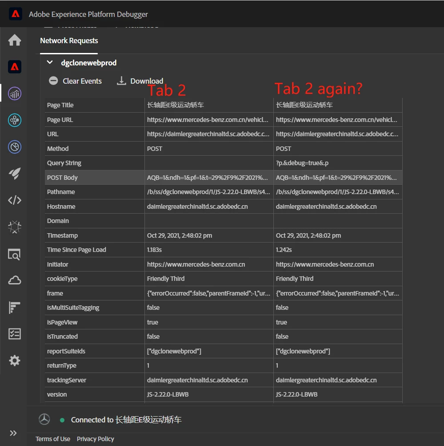Open the search window sidebar icon
Screen dimensions: 444x446
click(14, 254)
